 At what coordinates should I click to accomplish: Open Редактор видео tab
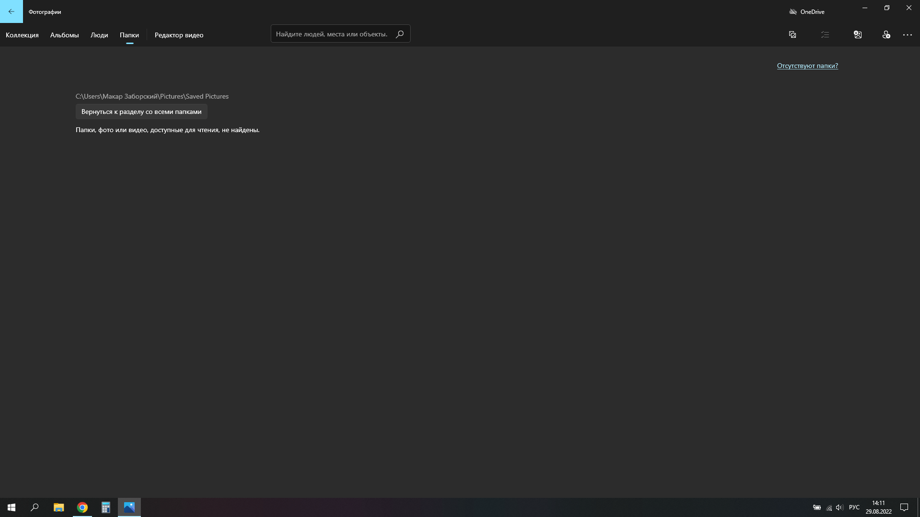tap(179, 35)
